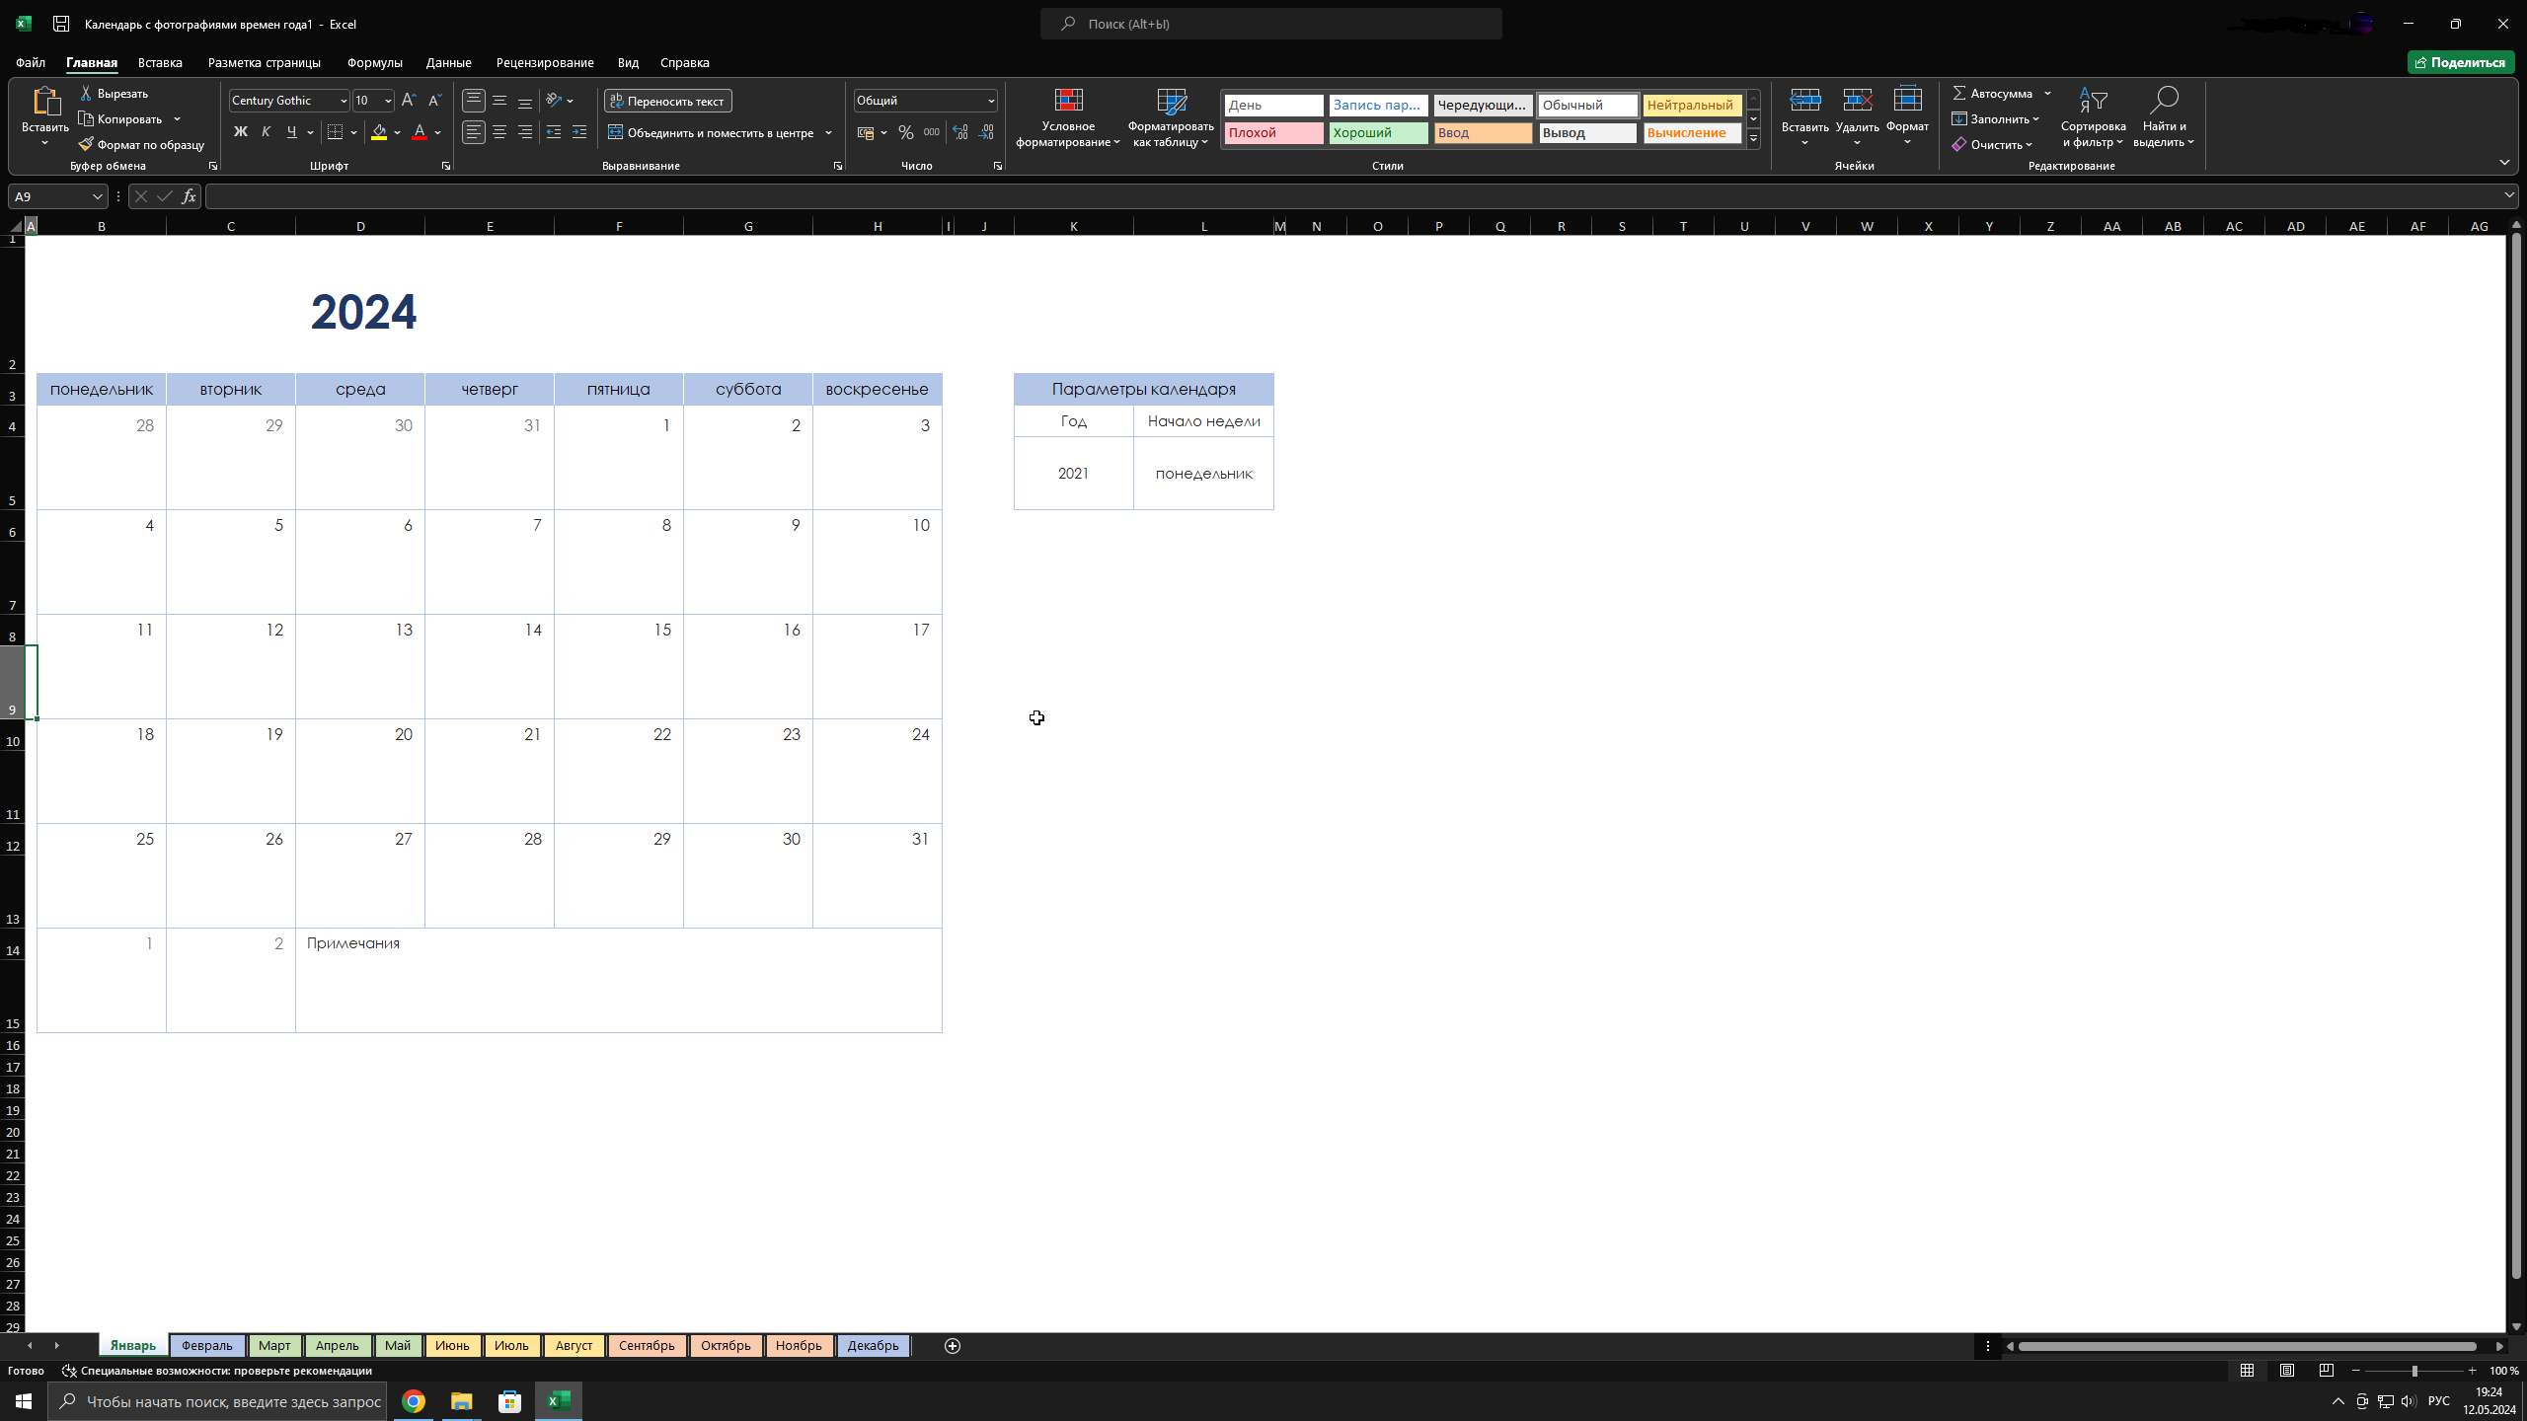Switch to the Вставка ribbon tab
The width and height of the screenshot is (2527, 1421).
tap(160, 62)
